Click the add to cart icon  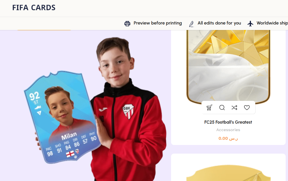click(x=209, y=108)
